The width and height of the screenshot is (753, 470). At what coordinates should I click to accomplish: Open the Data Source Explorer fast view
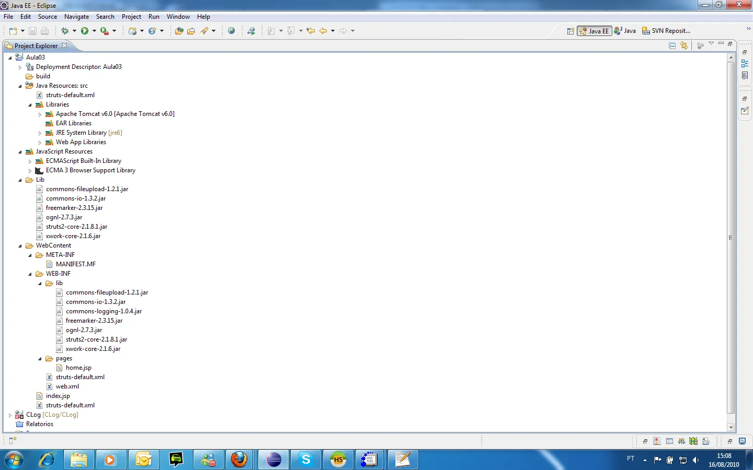click(693, 441)
